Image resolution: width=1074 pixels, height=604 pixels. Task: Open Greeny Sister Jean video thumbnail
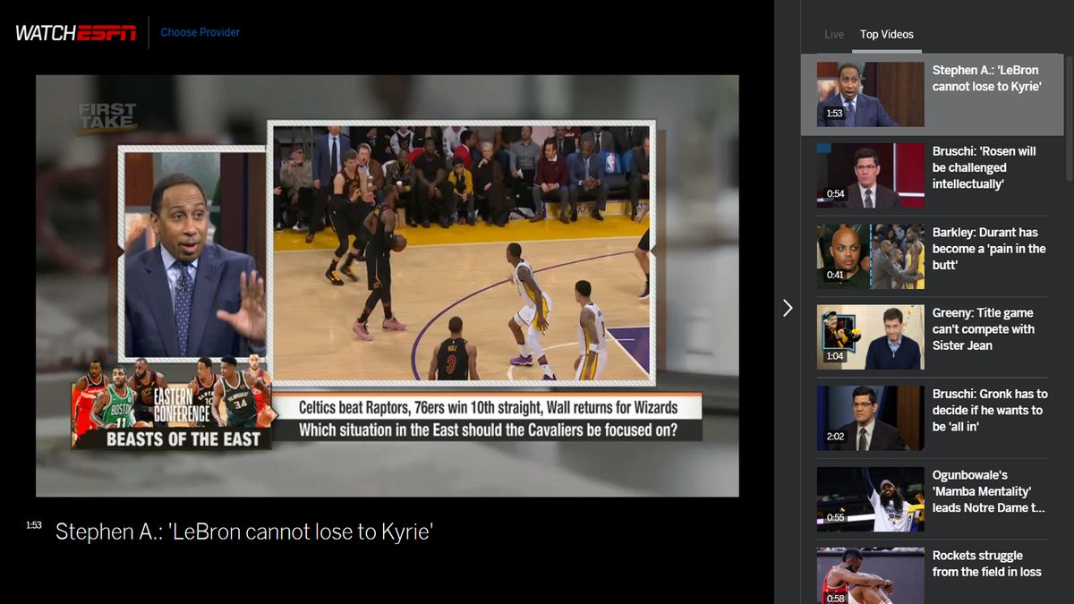point(871,337)
